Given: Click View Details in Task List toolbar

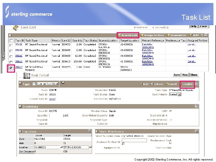Looking at the screenshot, I should coord(128,35).
